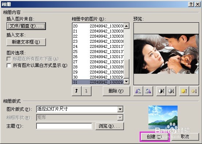The height and width of the screenshot is (144, 202).
Task: Select picture row 29 in list
Action: pyautogui.click(x=98, y=72)
